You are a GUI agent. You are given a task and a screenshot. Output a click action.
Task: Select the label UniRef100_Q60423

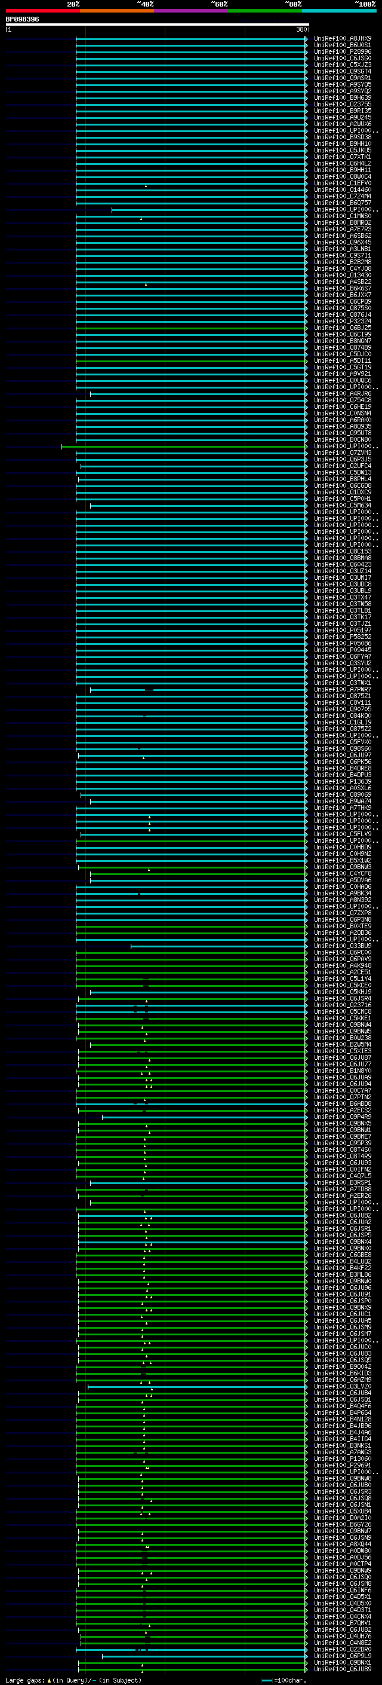point(343,564)
